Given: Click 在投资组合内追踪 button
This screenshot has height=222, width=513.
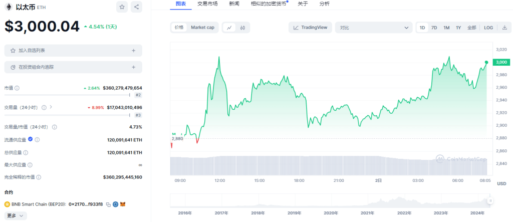Looking at the screenshot, I should tap(73, 67).
